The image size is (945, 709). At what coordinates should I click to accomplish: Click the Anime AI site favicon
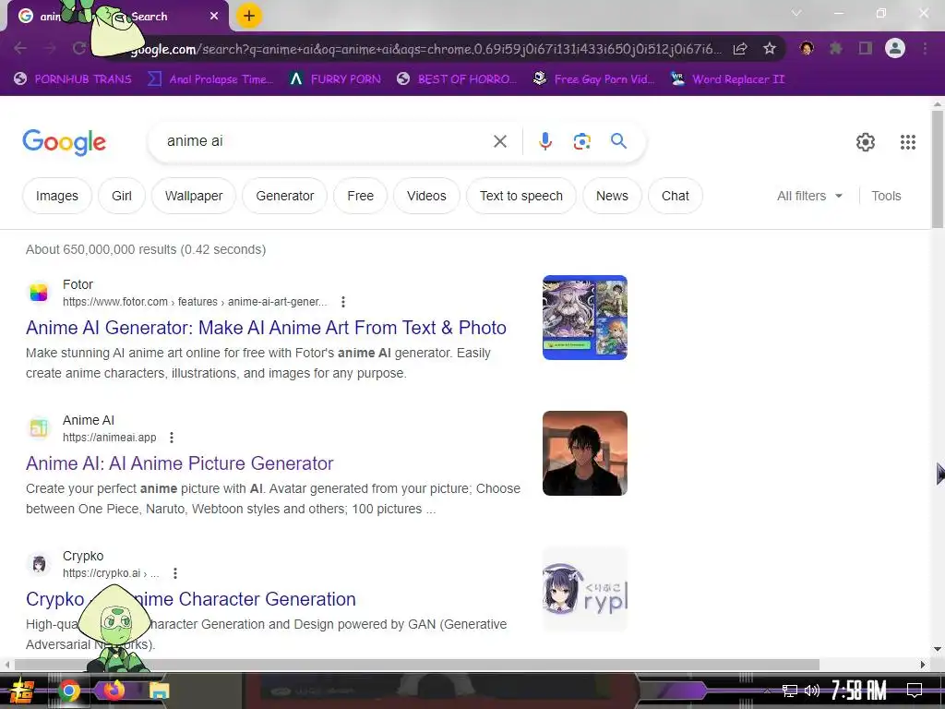click(x=39, y=428)
